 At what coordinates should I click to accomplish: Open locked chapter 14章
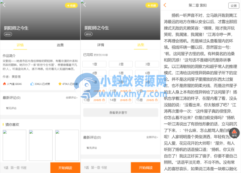(x=121, y=100)
